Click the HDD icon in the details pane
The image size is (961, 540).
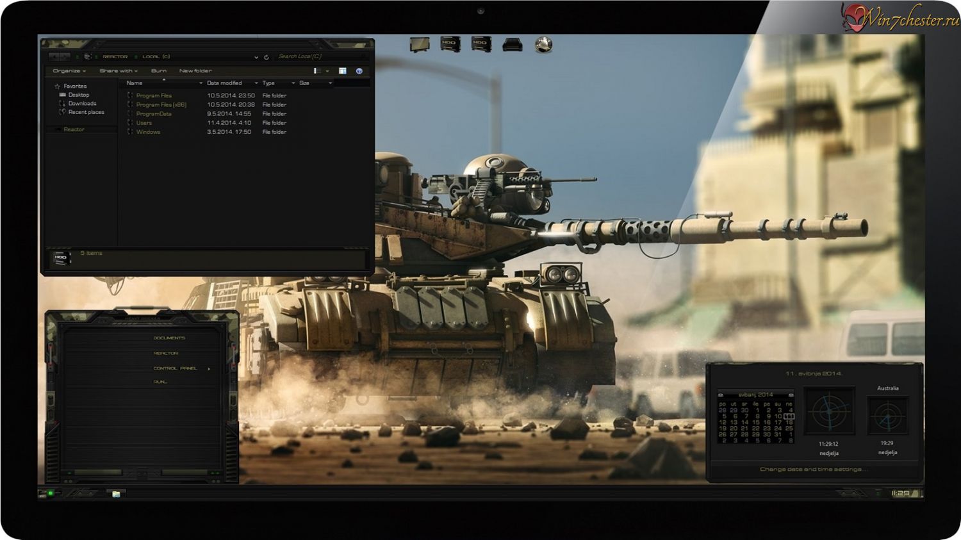point(61,259)
